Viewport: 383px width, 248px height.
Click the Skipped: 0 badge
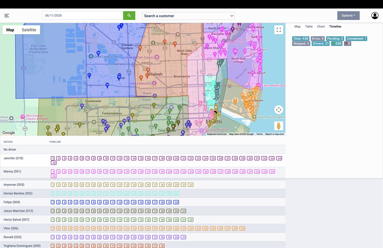point(301,44)
